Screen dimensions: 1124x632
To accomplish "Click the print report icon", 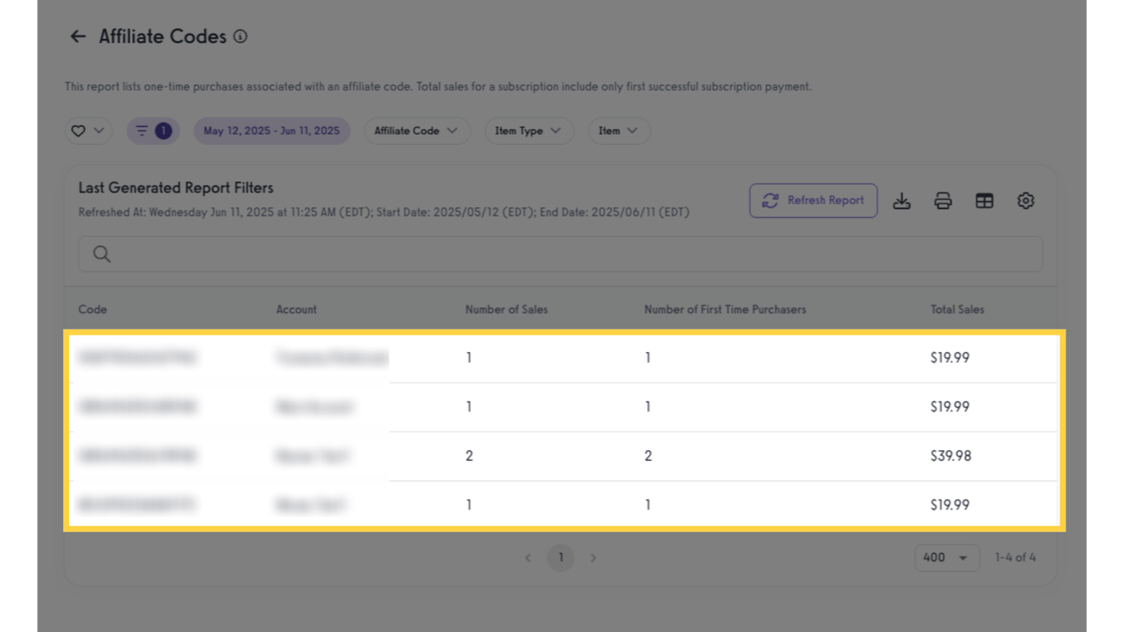I will tap(943, 201).
